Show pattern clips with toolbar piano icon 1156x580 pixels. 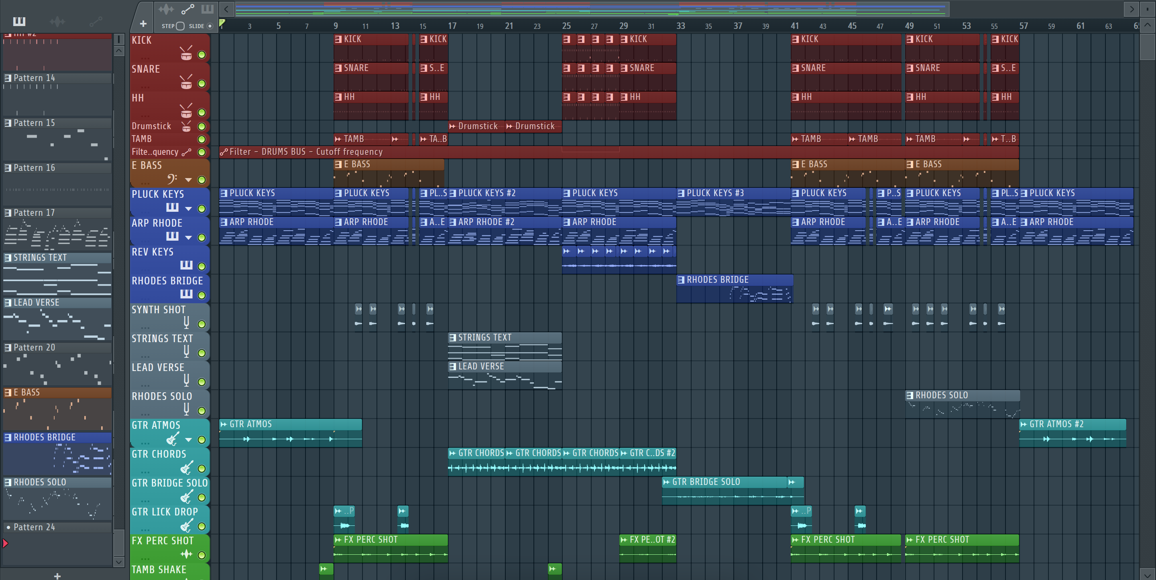coord(207,9)
